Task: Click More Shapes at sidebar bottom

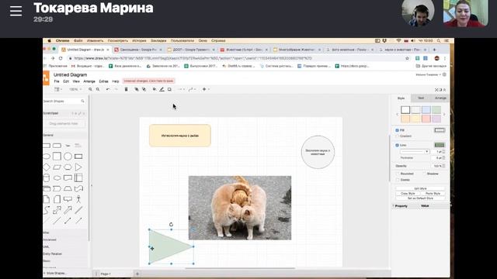Action: [56, 273]
